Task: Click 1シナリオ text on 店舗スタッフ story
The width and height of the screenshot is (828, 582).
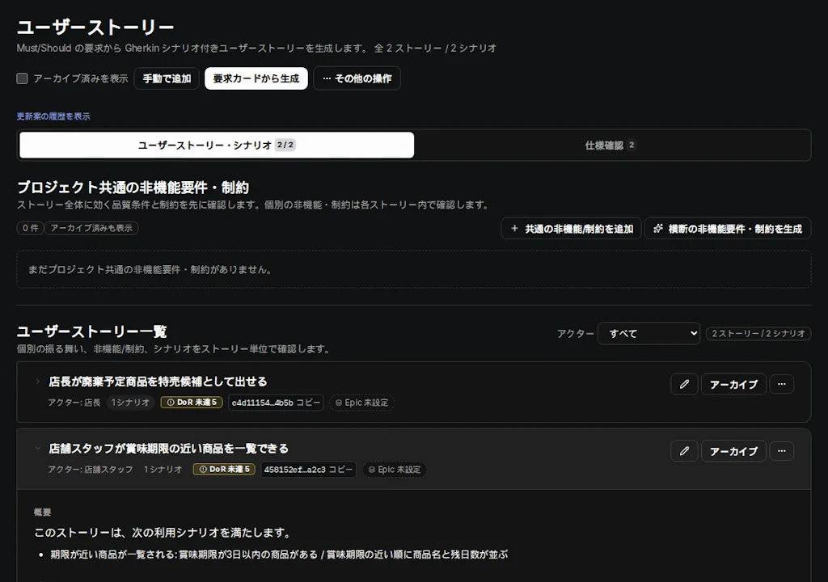Action: pyautogui.click(x=163, y=470)
